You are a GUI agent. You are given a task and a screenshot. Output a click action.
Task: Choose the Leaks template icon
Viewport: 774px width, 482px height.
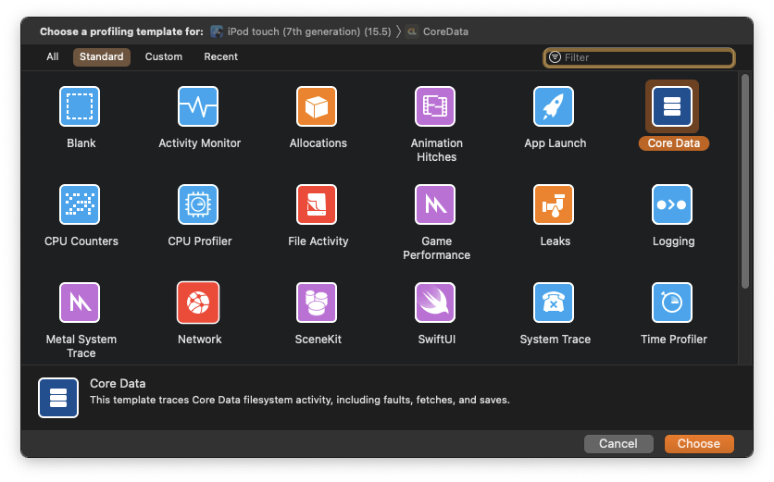pos(554,204)
